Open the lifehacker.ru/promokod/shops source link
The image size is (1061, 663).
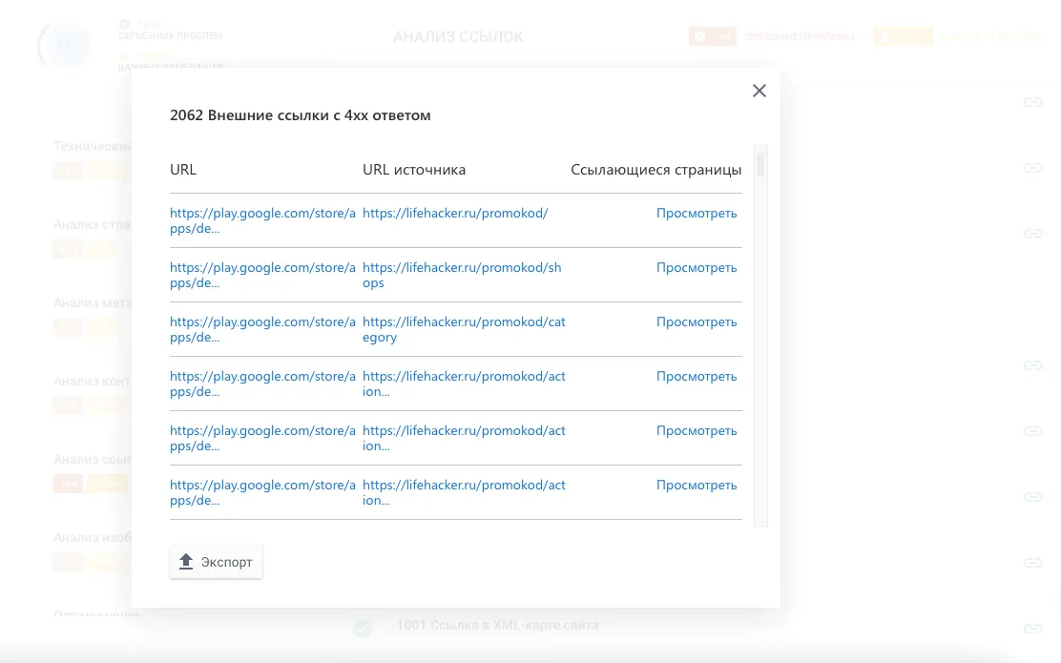pyautogui.click(x=462, y=275)
